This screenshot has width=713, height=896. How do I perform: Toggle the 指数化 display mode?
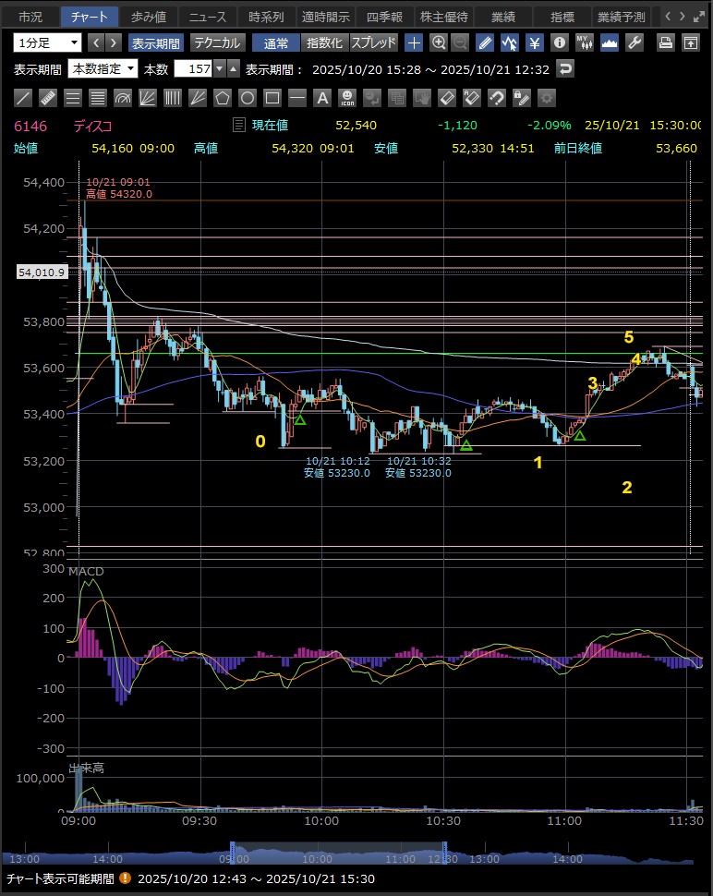[324, 42]
